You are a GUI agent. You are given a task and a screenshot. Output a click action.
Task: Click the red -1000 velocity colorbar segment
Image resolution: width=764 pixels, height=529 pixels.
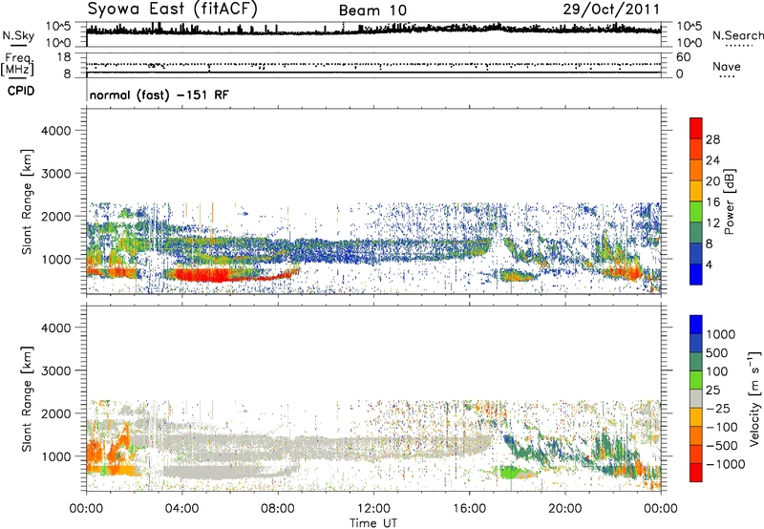[x=696, y=473]
